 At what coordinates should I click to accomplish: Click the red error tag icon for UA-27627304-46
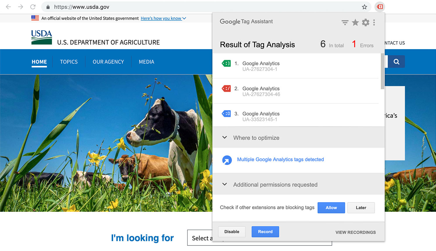coord(226,88)
